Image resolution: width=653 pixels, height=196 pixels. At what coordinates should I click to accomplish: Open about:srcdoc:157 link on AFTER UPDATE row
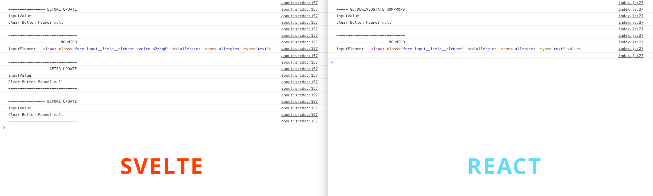(299, 69)
